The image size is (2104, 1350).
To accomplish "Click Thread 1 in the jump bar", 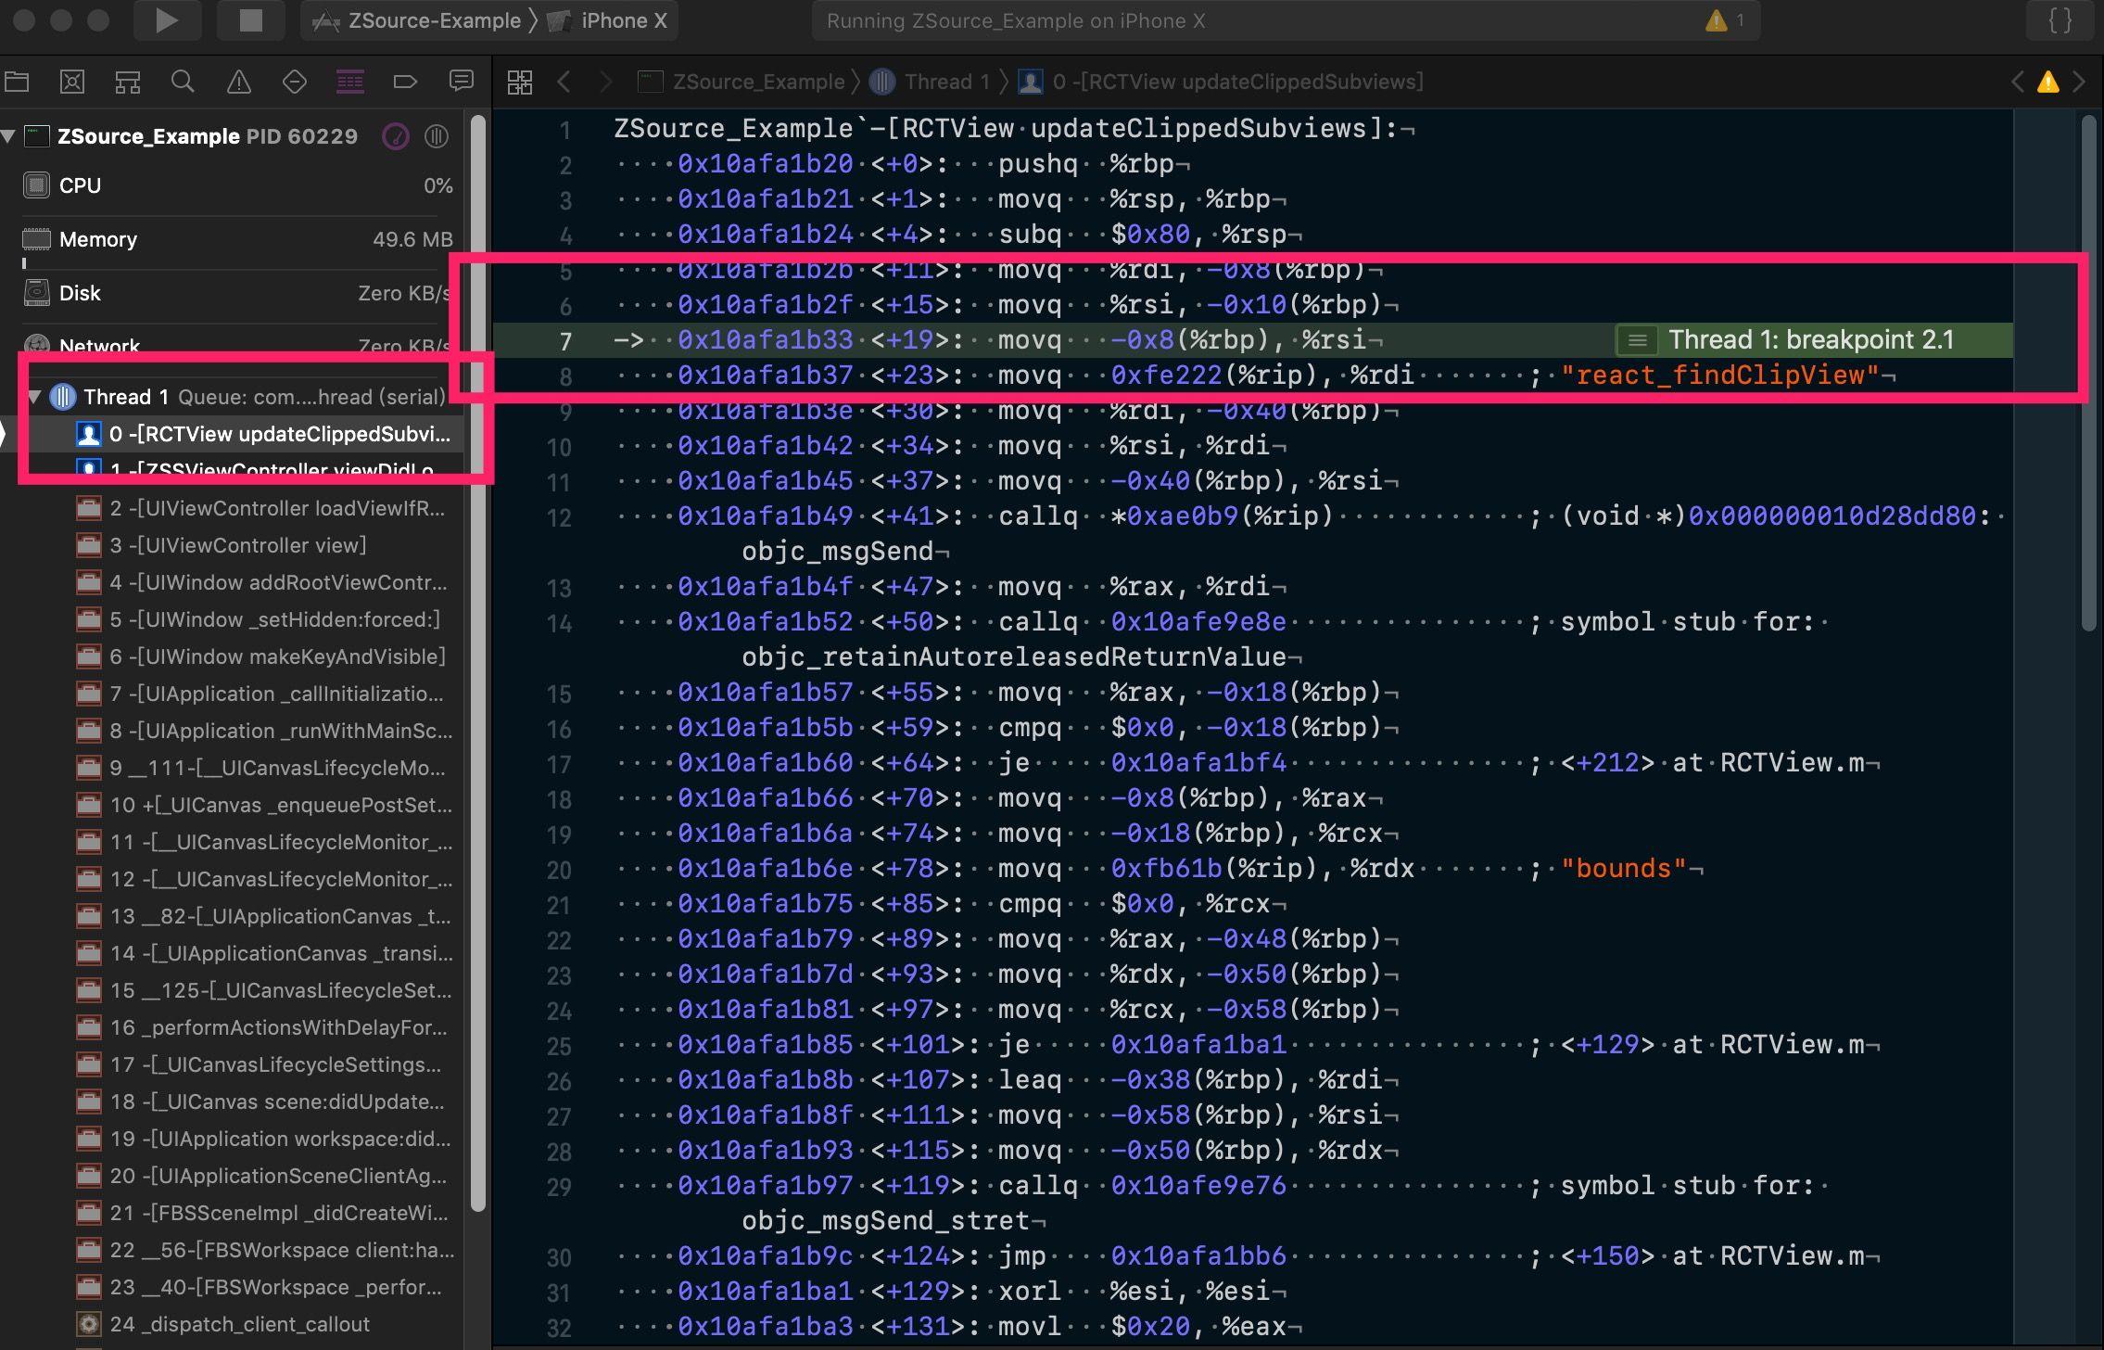I will click(x=932, y=82).
